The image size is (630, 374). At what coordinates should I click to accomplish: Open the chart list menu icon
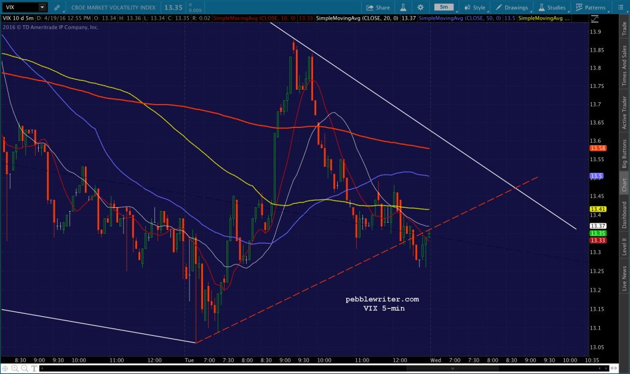[x=620, y=7]
